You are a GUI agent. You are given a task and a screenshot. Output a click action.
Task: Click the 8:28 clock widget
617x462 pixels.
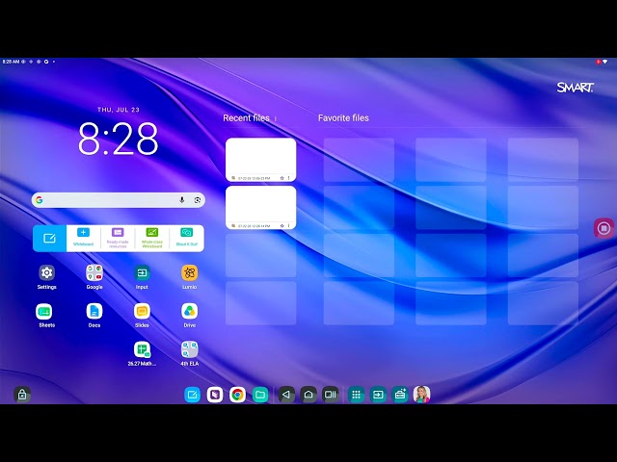click(x=118, y=139)
